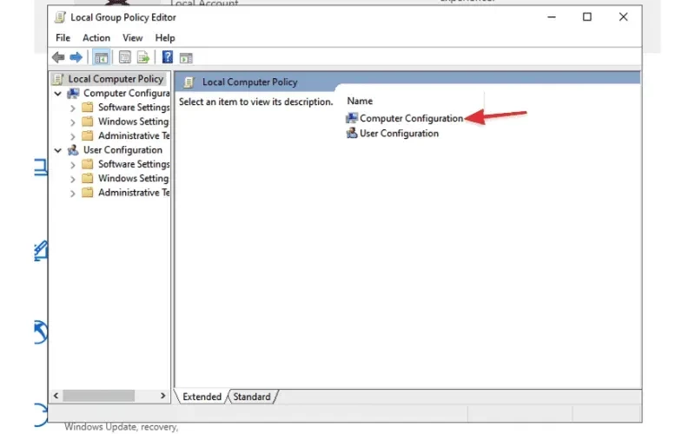Click Computer Configuration icon in the right pane
Screen dimensions: 695x434
click(352, 118)
